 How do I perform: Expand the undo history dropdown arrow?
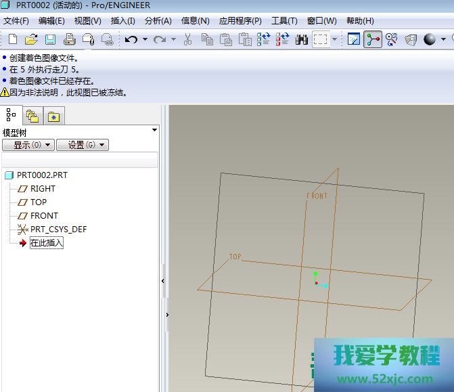[144, 39]
